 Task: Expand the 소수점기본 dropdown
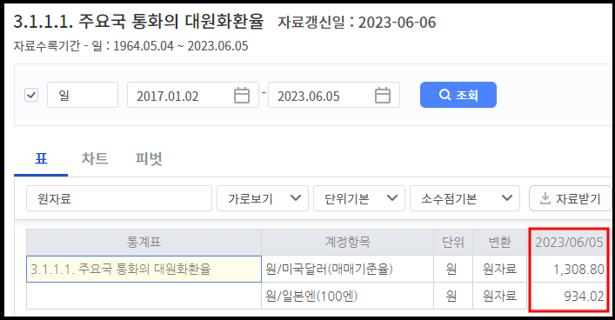[x=465, y=198]
